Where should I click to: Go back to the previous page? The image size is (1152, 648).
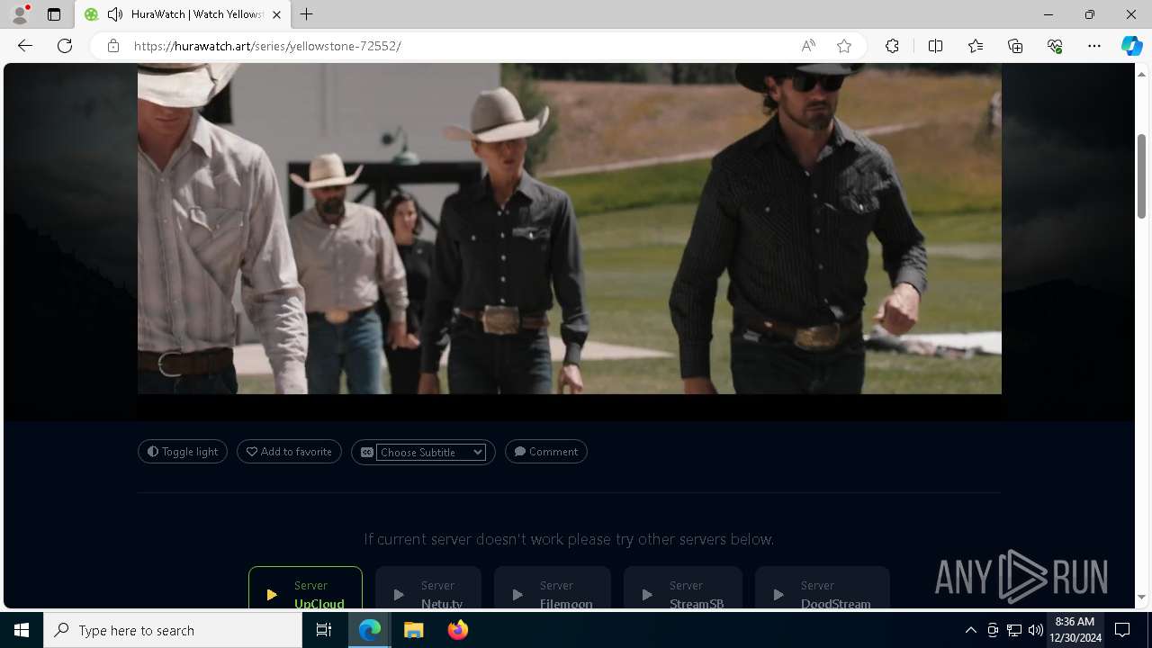[25, 46]
